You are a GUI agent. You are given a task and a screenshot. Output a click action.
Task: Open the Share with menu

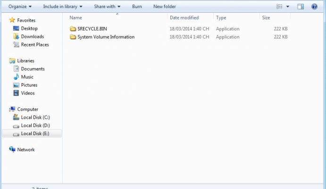click(107, 7)
